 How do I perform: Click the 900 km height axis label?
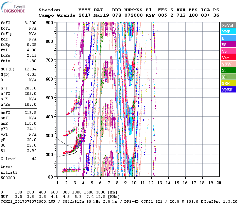(49, 23)
